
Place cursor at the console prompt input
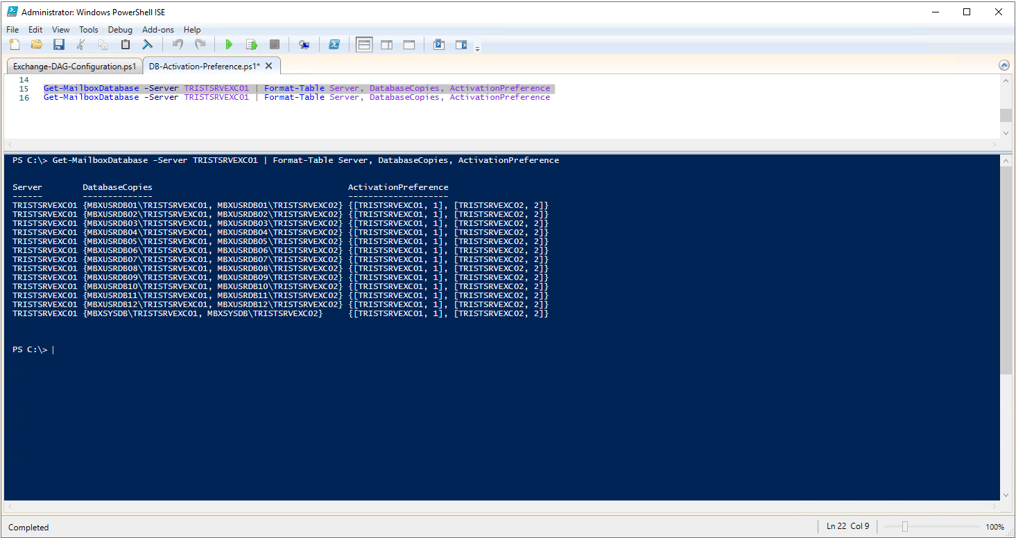[x=53, y=350]
